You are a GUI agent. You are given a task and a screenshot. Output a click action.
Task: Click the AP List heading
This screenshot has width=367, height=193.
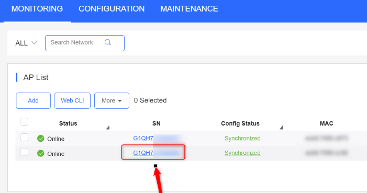click(x=36, y=77)
